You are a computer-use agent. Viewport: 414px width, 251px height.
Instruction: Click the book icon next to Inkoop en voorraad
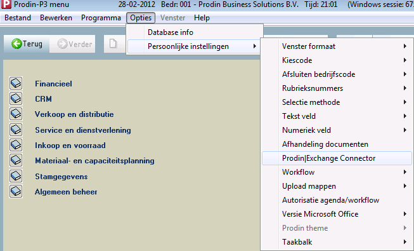tap(16, 145)
